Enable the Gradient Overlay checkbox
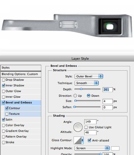 click(4, 131)
